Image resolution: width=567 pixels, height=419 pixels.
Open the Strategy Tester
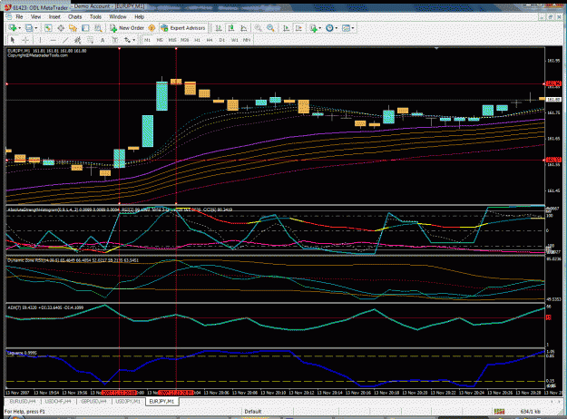pos(98,28)
